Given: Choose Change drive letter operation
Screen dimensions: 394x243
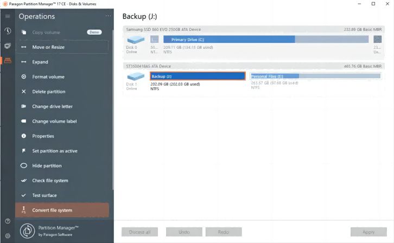Looking at the screenshot, I should tap(63, 106).
